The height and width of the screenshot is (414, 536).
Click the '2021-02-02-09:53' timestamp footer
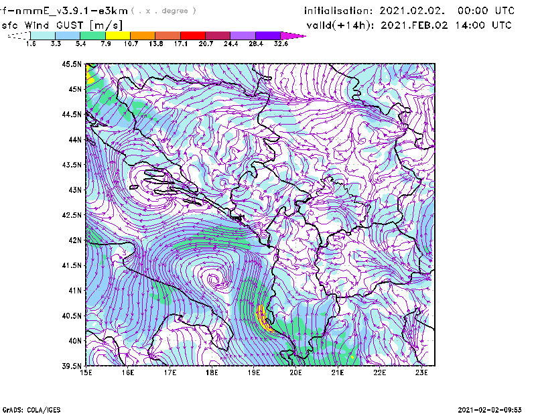(490, 410)
